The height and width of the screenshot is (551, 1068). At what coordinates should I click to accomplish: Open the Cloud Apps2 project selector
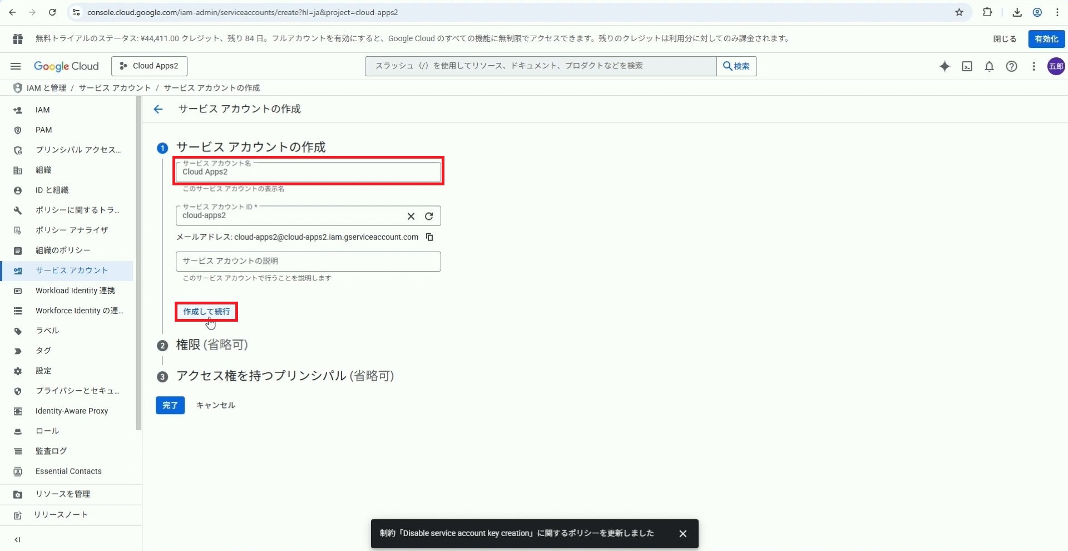click(x=149, y=66)
